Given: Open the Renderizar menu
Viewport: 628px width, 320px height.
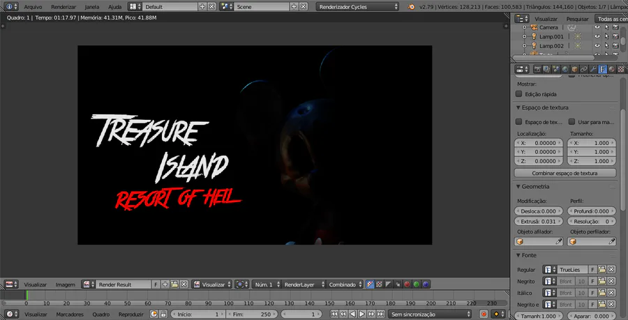Looking at the screenshot, I should coord(63,7).
